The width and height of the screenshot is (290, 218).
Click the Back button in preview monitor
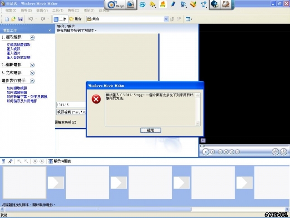pyautogui.click(x=220, y=152)
